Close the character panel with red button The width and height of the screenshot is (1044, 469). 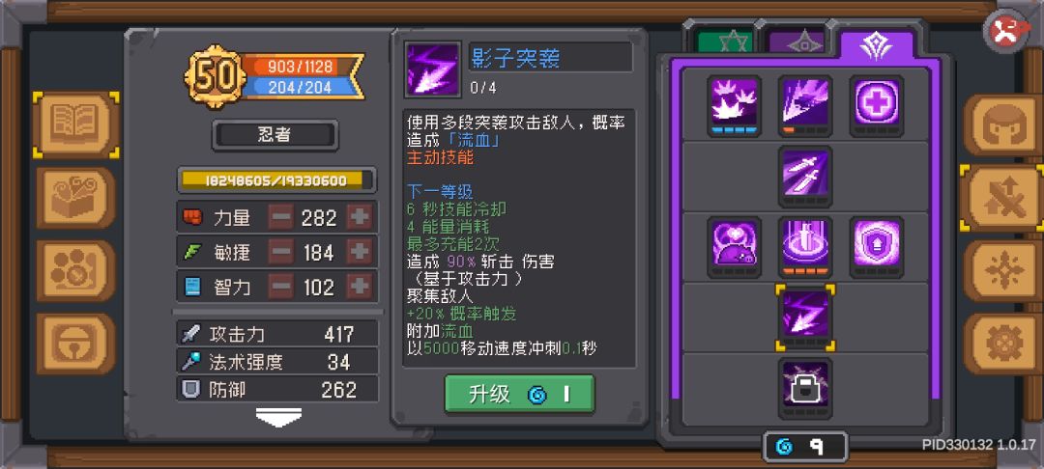point(1006,31)
